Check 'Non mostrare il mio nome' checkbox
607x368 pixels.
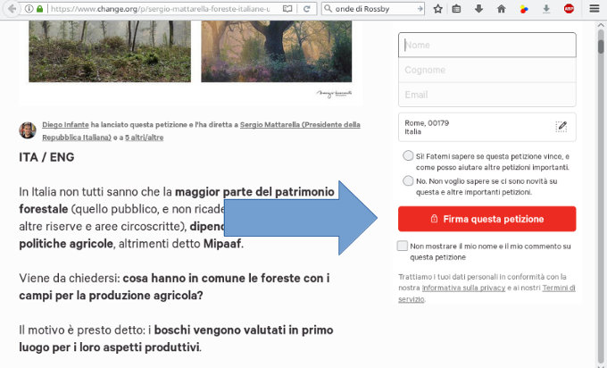tap(403, 246)
